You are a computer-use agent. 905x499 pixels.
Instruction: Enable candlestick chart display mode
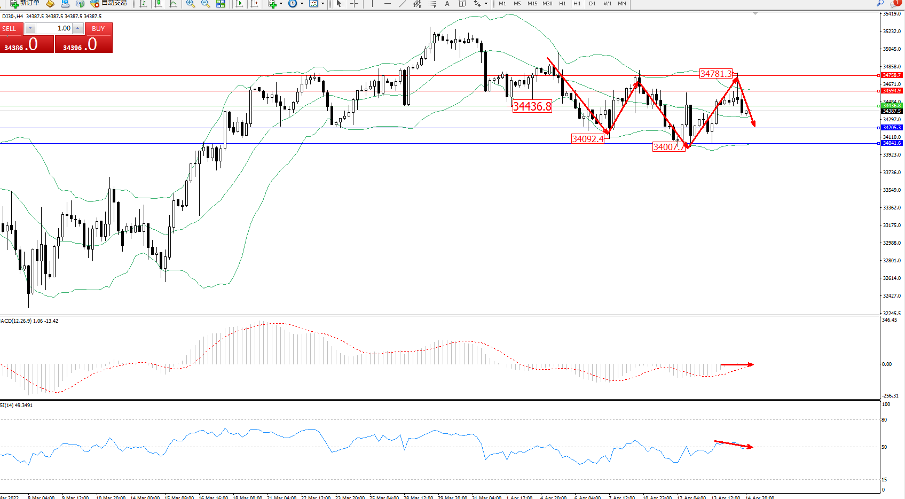click(x=158, y=4)
